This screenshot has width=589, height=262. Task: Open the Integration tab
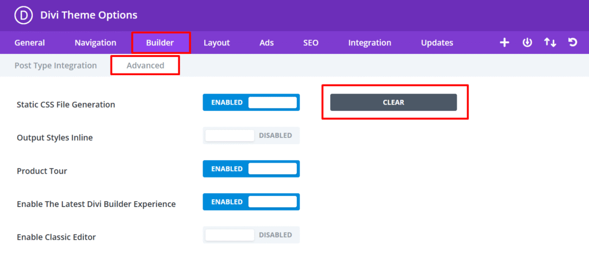click(x=370, y=43)
